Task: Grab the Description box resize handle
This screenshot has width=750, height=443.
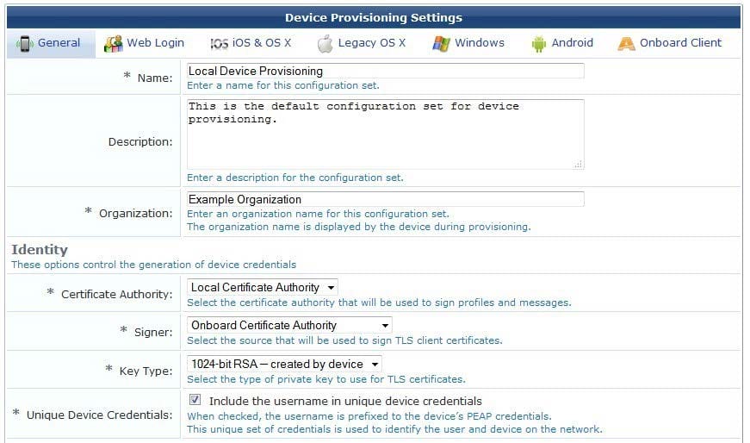Action: pos(579,165)
